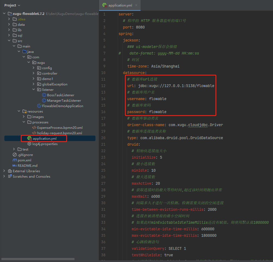Viewport: 273px width, 262px height.
Task: Expand the External Libraries node
Action: (4, 171)
